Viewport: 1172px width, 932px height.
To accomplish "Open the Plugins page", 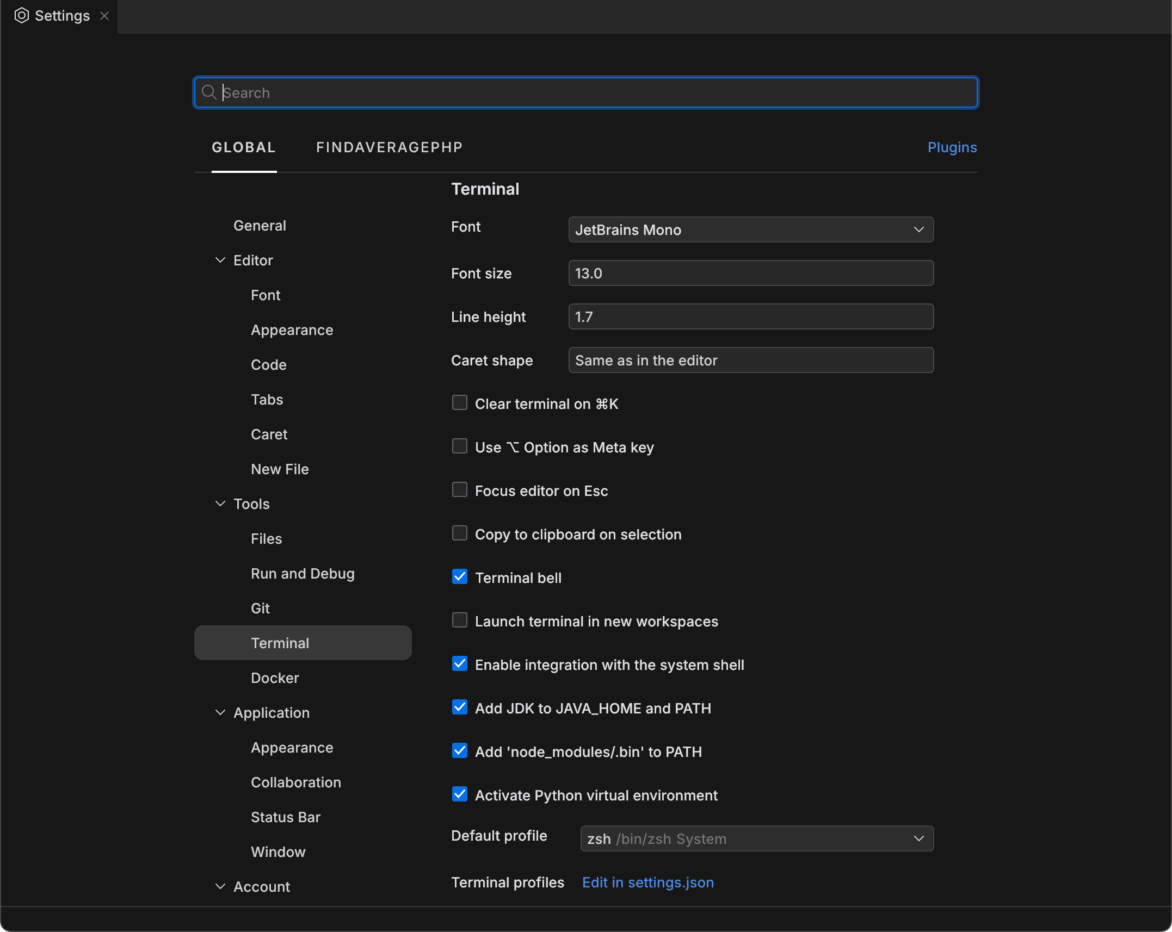I will (951, 147).
